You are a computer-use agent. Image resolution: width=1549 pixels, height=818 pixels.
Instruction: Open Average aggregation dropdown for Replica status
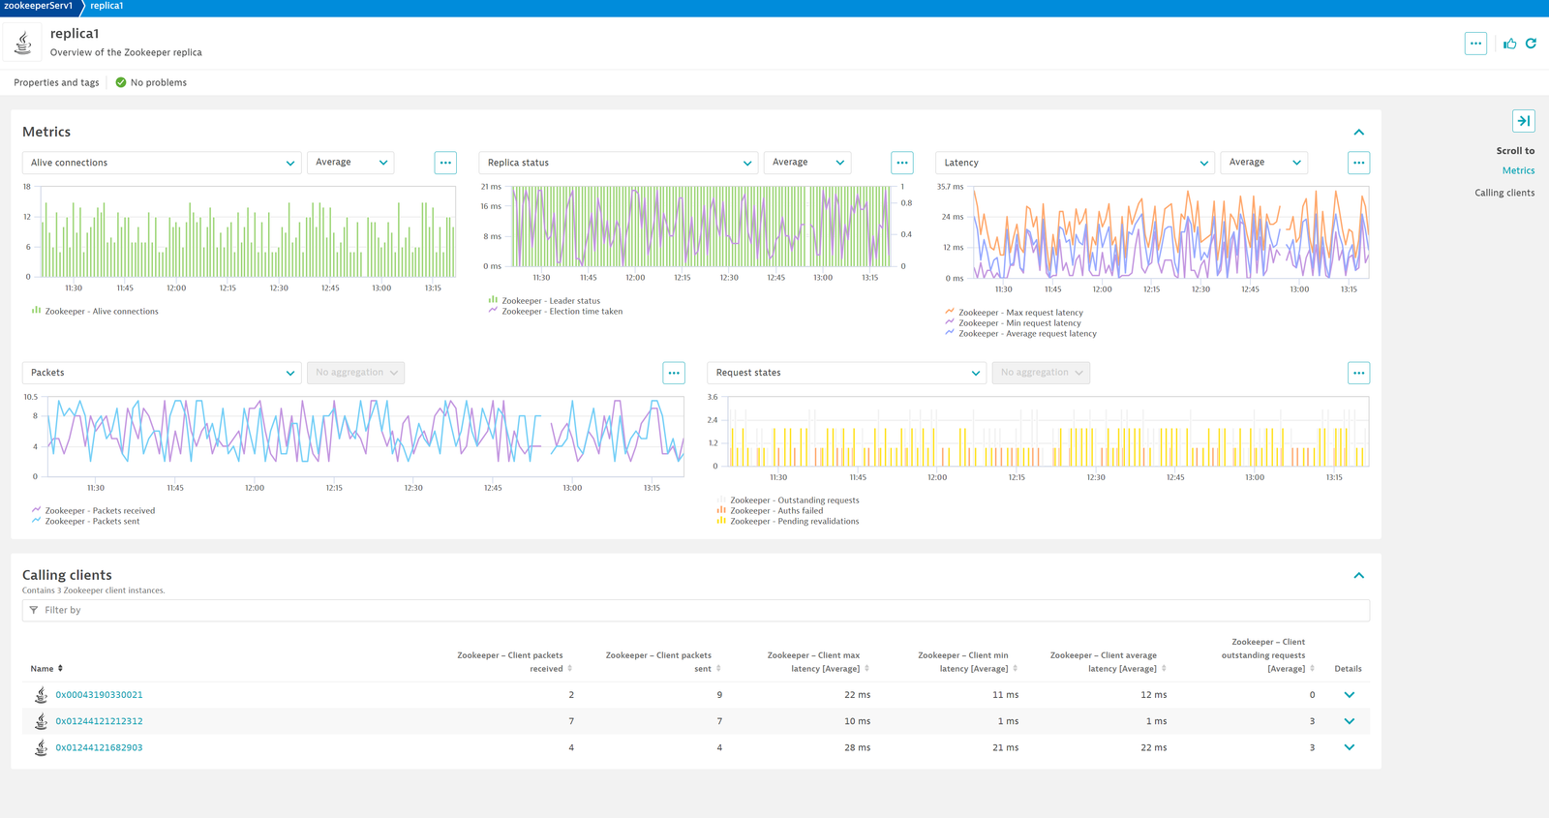coord(807,163)
